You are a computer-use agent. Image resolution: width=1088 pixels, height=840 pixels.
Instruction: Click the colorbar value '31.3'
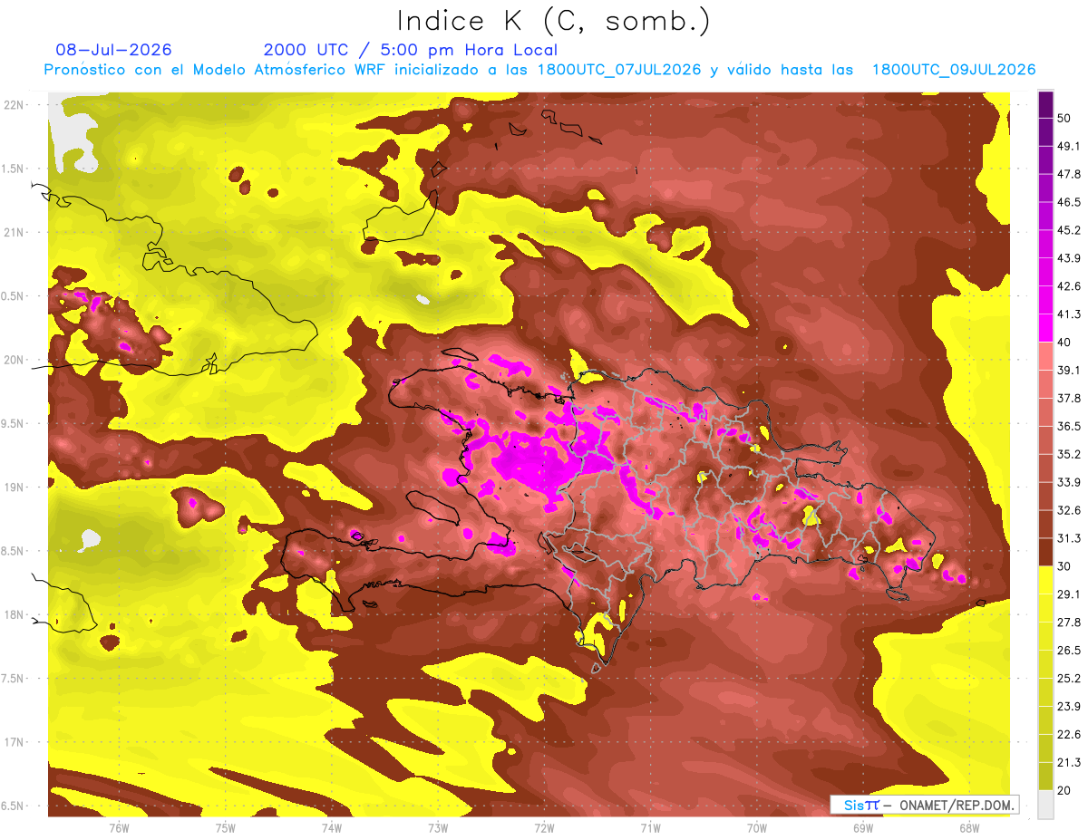point(1069,538)
